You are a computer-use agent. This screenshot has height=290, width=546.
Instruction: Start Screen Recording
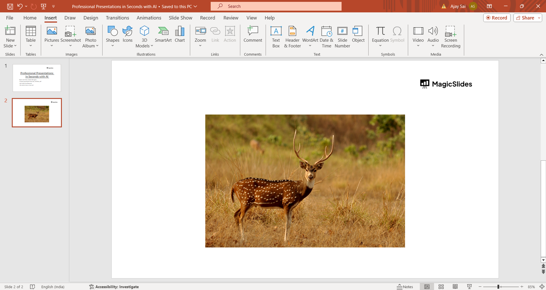pyautogui.click(x=451, y=37)
